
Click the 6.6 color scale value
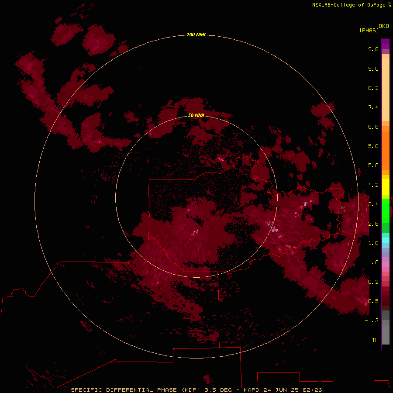point(373,127)
